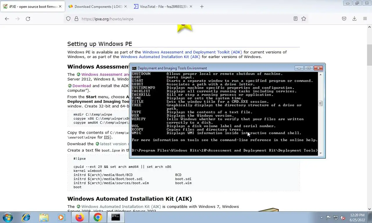Minimize the Firefox window
372x223 pixels.
[347, 3]
